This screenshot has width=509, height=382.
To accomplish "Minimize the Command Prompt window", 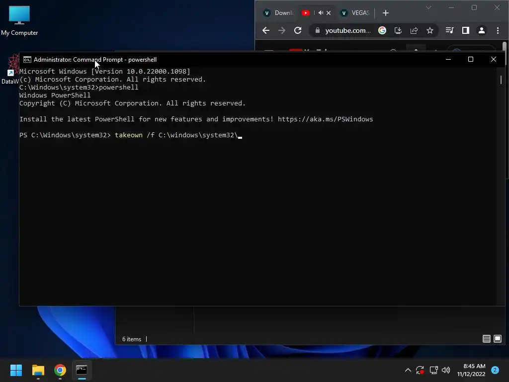I will click(448, 60).
